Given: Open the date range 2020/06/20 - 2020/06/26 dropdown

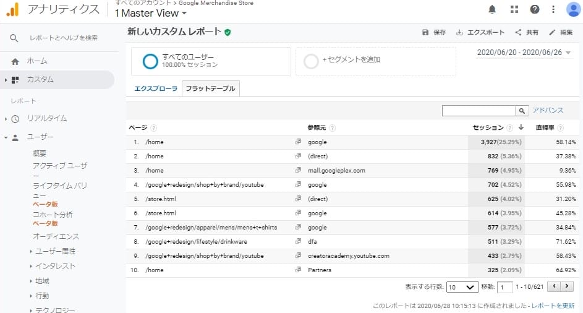Looking at the screenshot, I should pos(524,53).
